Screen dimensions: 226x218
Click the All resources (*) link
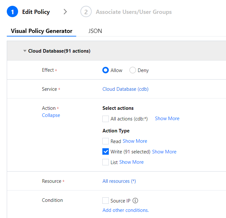[119, 181]
